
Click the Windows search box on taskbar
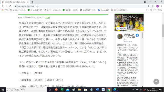pos(26,90)
